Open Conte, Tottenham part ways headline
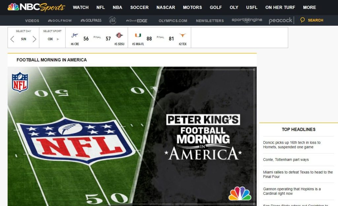Image resolution: width=338 pixels, height=206 pixels. coord(286,159)
